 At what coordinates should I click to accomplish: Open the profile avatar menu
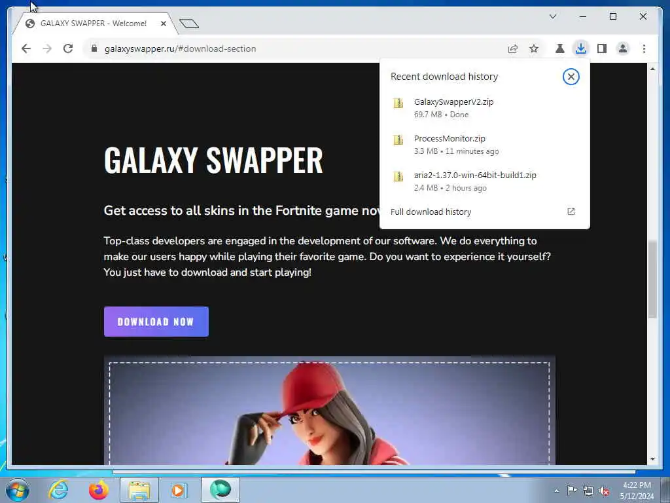(x=623, y=48)
